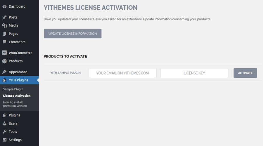Open the Dashboard menu item
Screen dimensions: 263x146
(17, 6)
